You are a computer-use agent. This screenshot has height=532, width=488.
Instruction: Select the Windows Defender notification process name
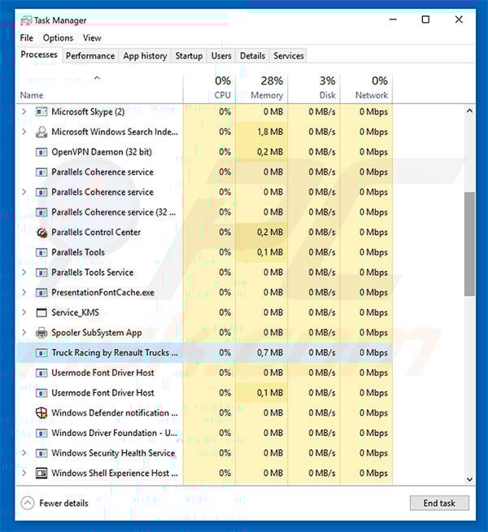(115, 413)
